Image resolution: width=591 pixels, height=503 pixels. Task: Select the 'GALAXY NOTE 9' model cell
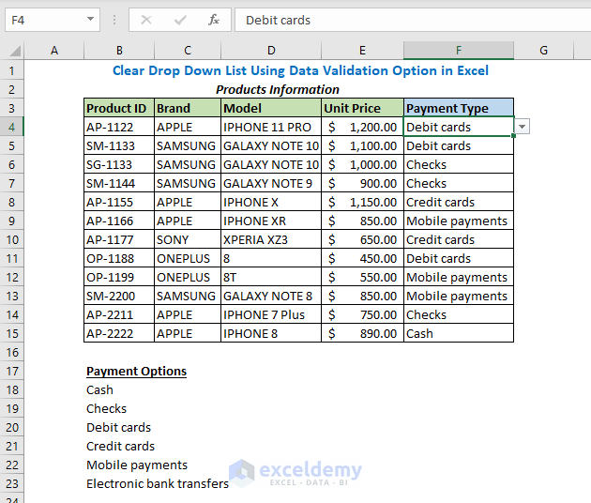(x=271, y=183)
